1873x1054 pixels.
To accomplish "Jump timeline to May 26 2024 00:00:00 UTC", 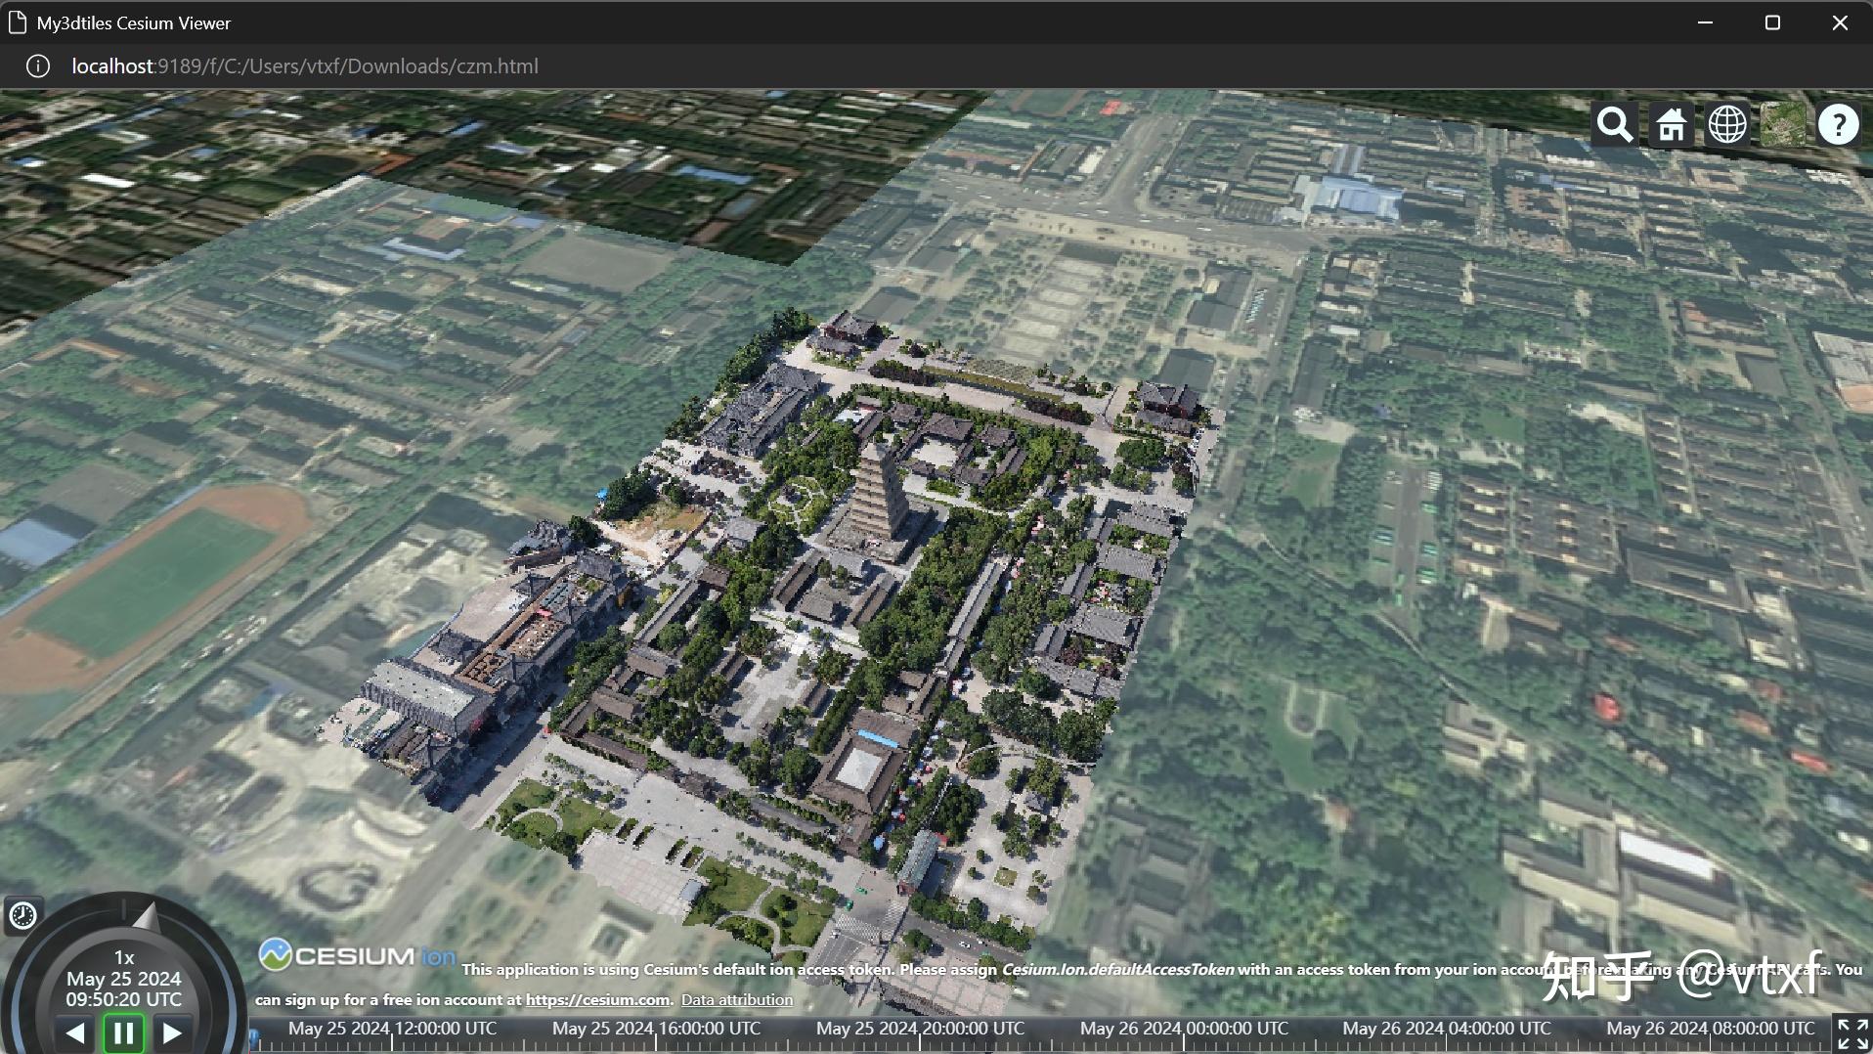I will (1184, 1029).
